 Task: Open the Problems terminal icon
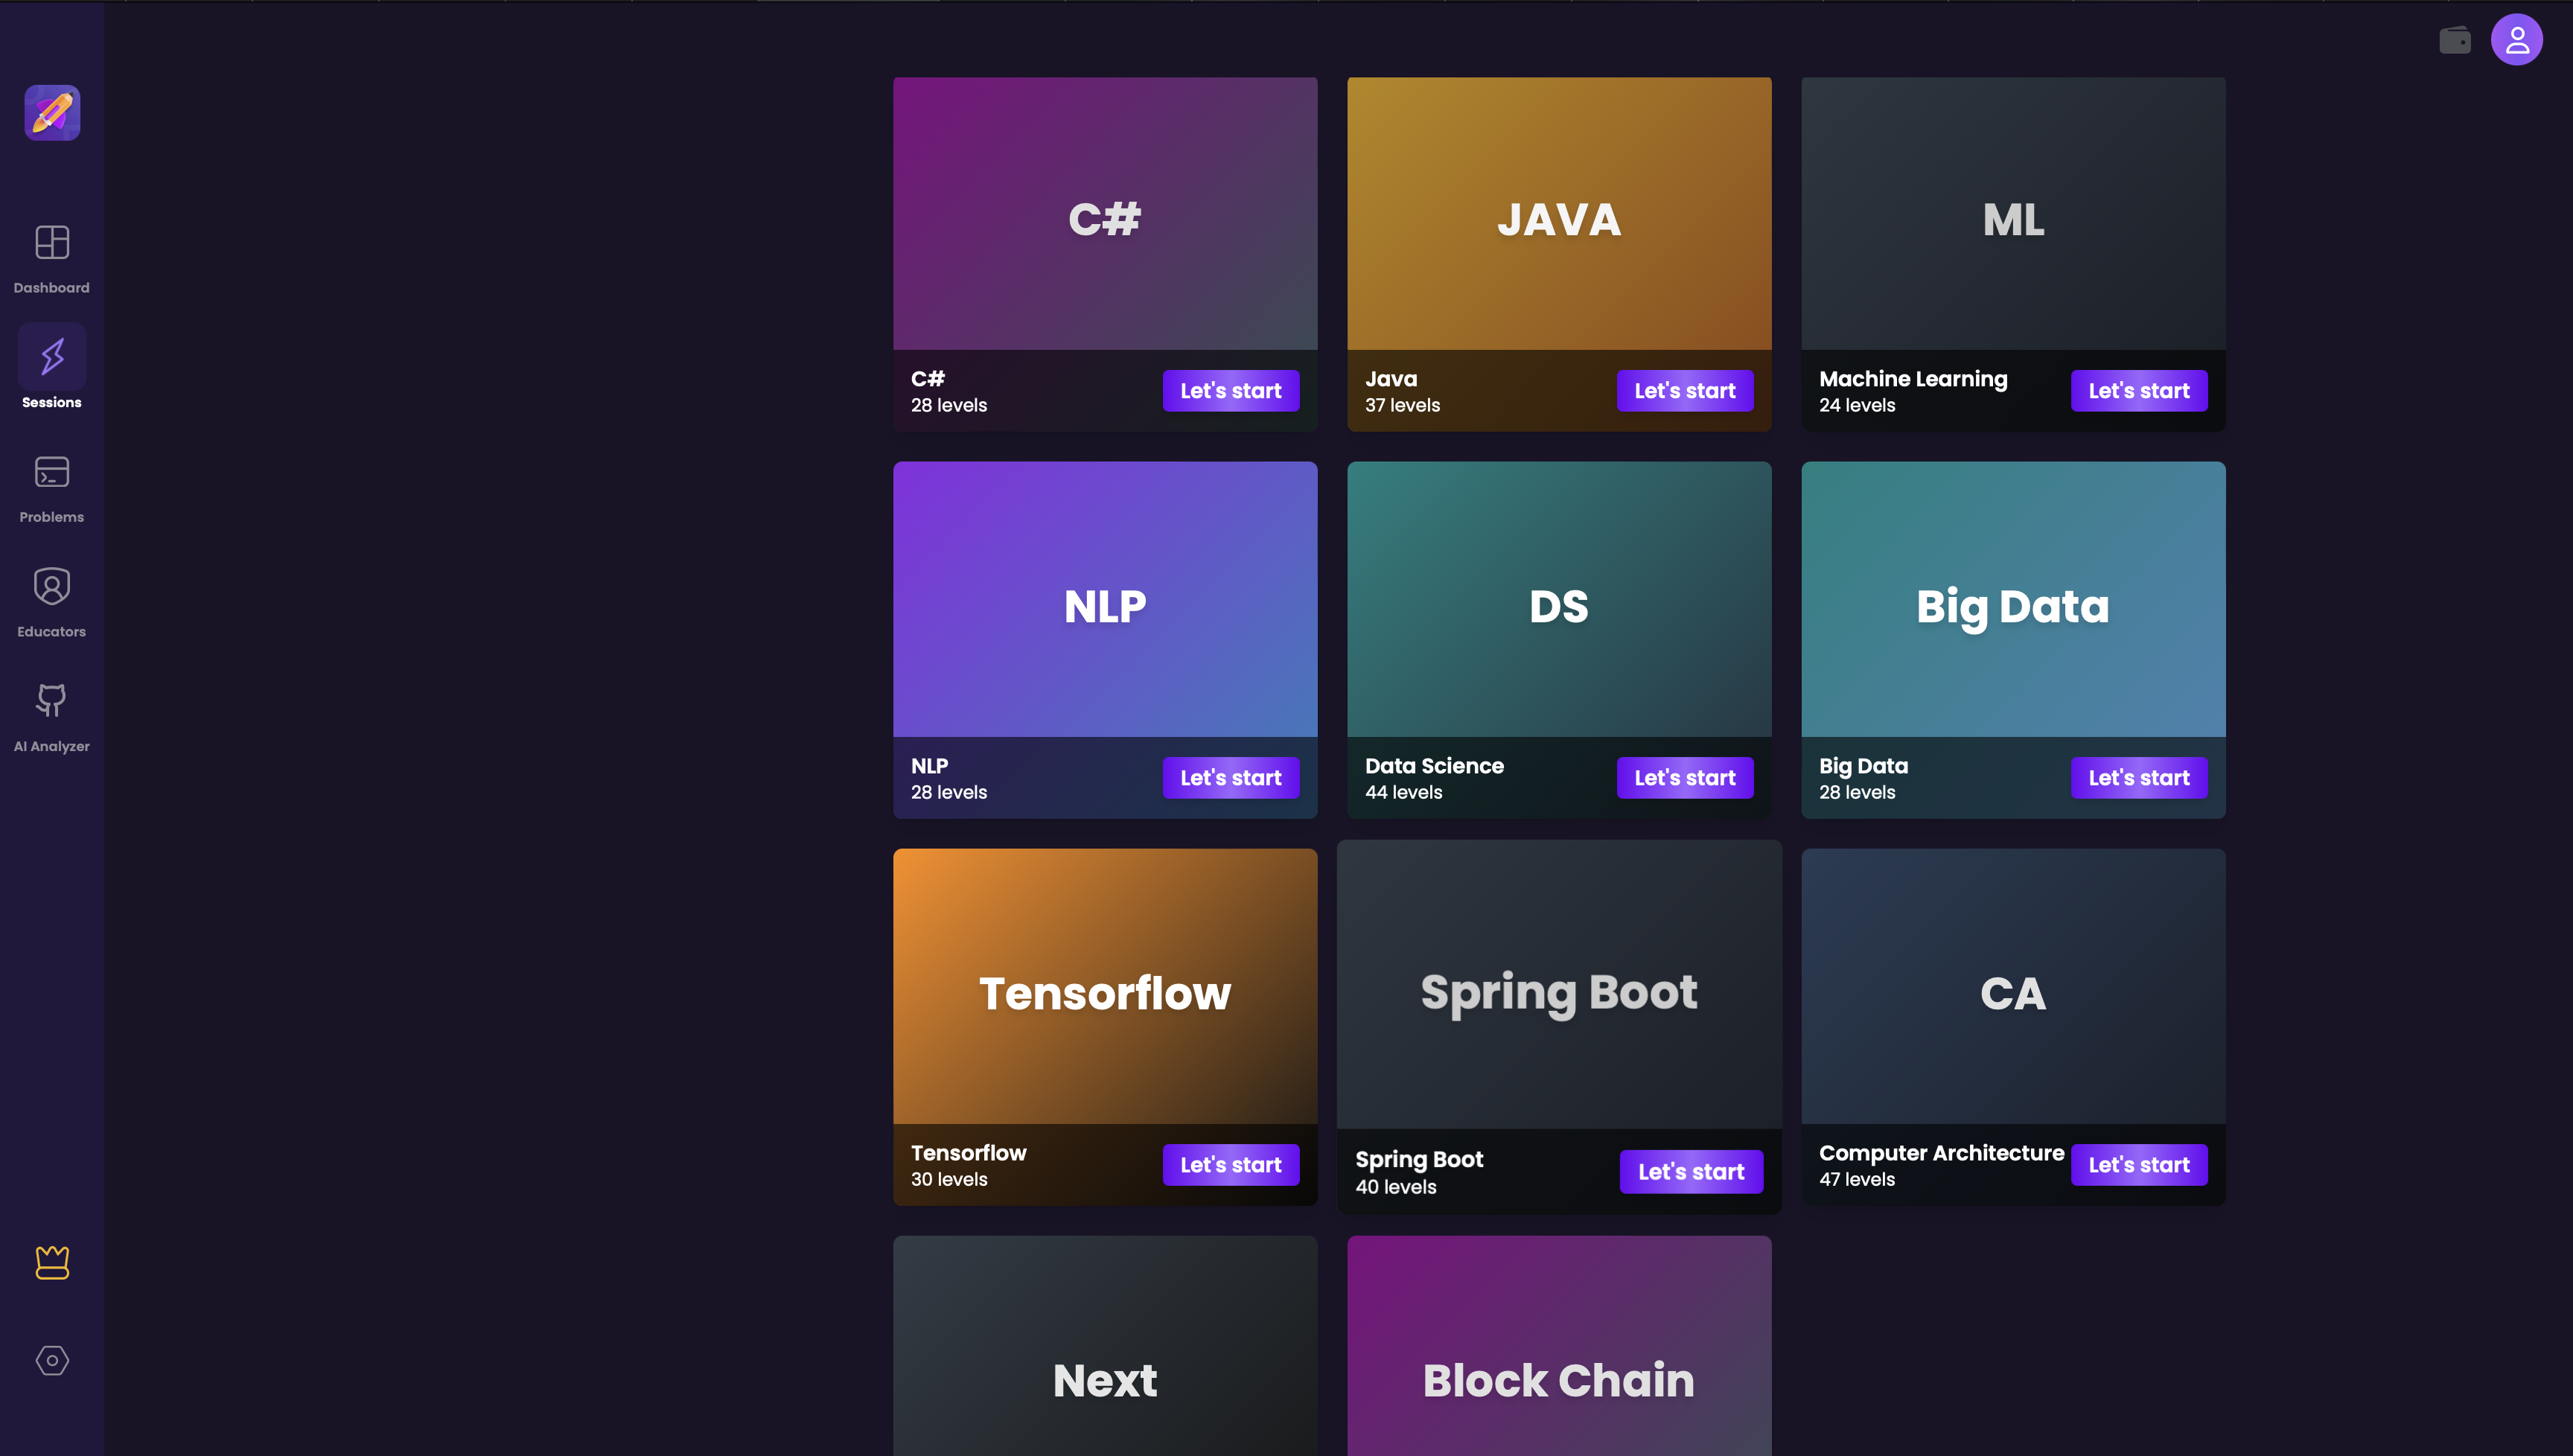[x=52, y=472]
